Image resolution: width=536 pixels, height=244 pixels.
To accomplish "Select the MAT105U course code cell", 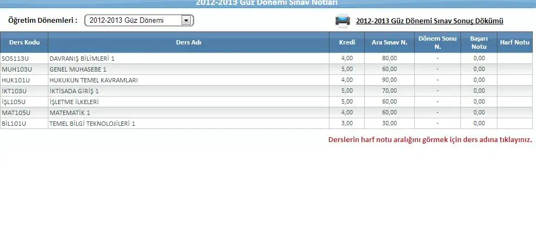I will [15, 113].
